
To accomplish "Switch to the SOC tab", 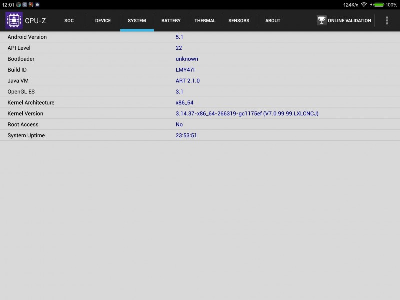I will 69,21.
